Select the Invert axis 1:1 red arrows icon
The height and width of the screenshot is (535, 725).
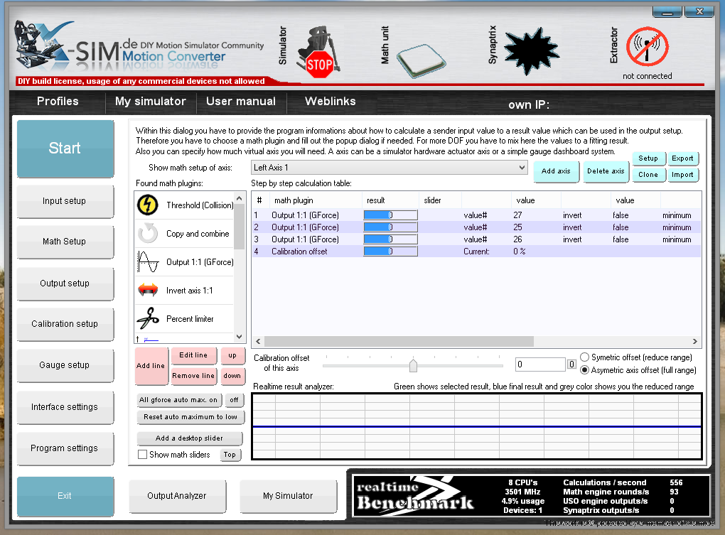148,290
